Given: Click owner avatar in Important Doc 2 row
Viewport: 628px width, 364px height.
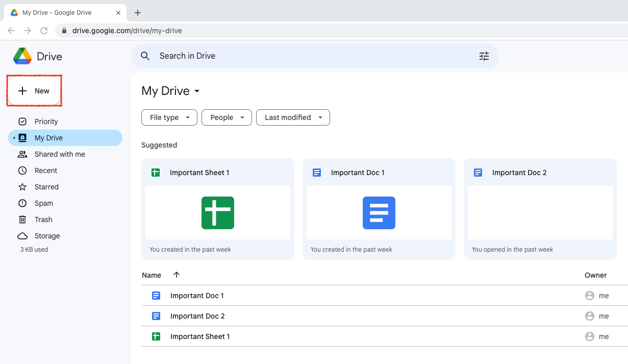Looking at the screenshot, I should [590, 316].
